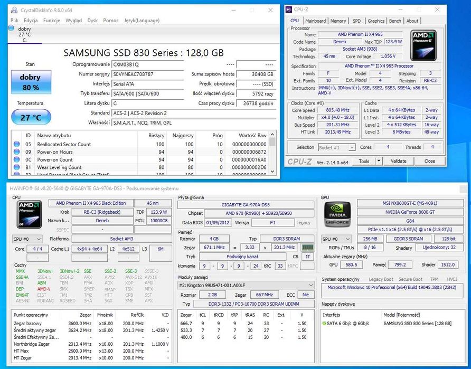471x369 pixels.
Task: Open the Funkcje menu
Action: (x=52, y=21)
